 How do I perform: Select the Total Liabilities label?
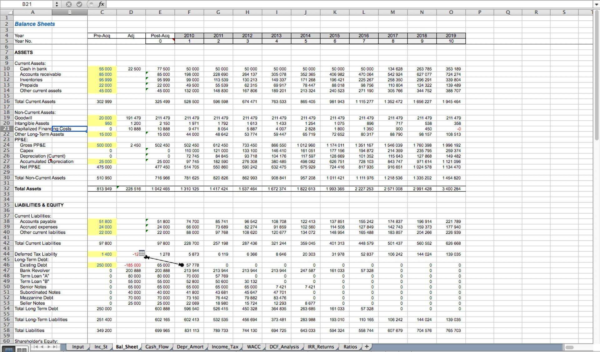[x=29, y=330]
